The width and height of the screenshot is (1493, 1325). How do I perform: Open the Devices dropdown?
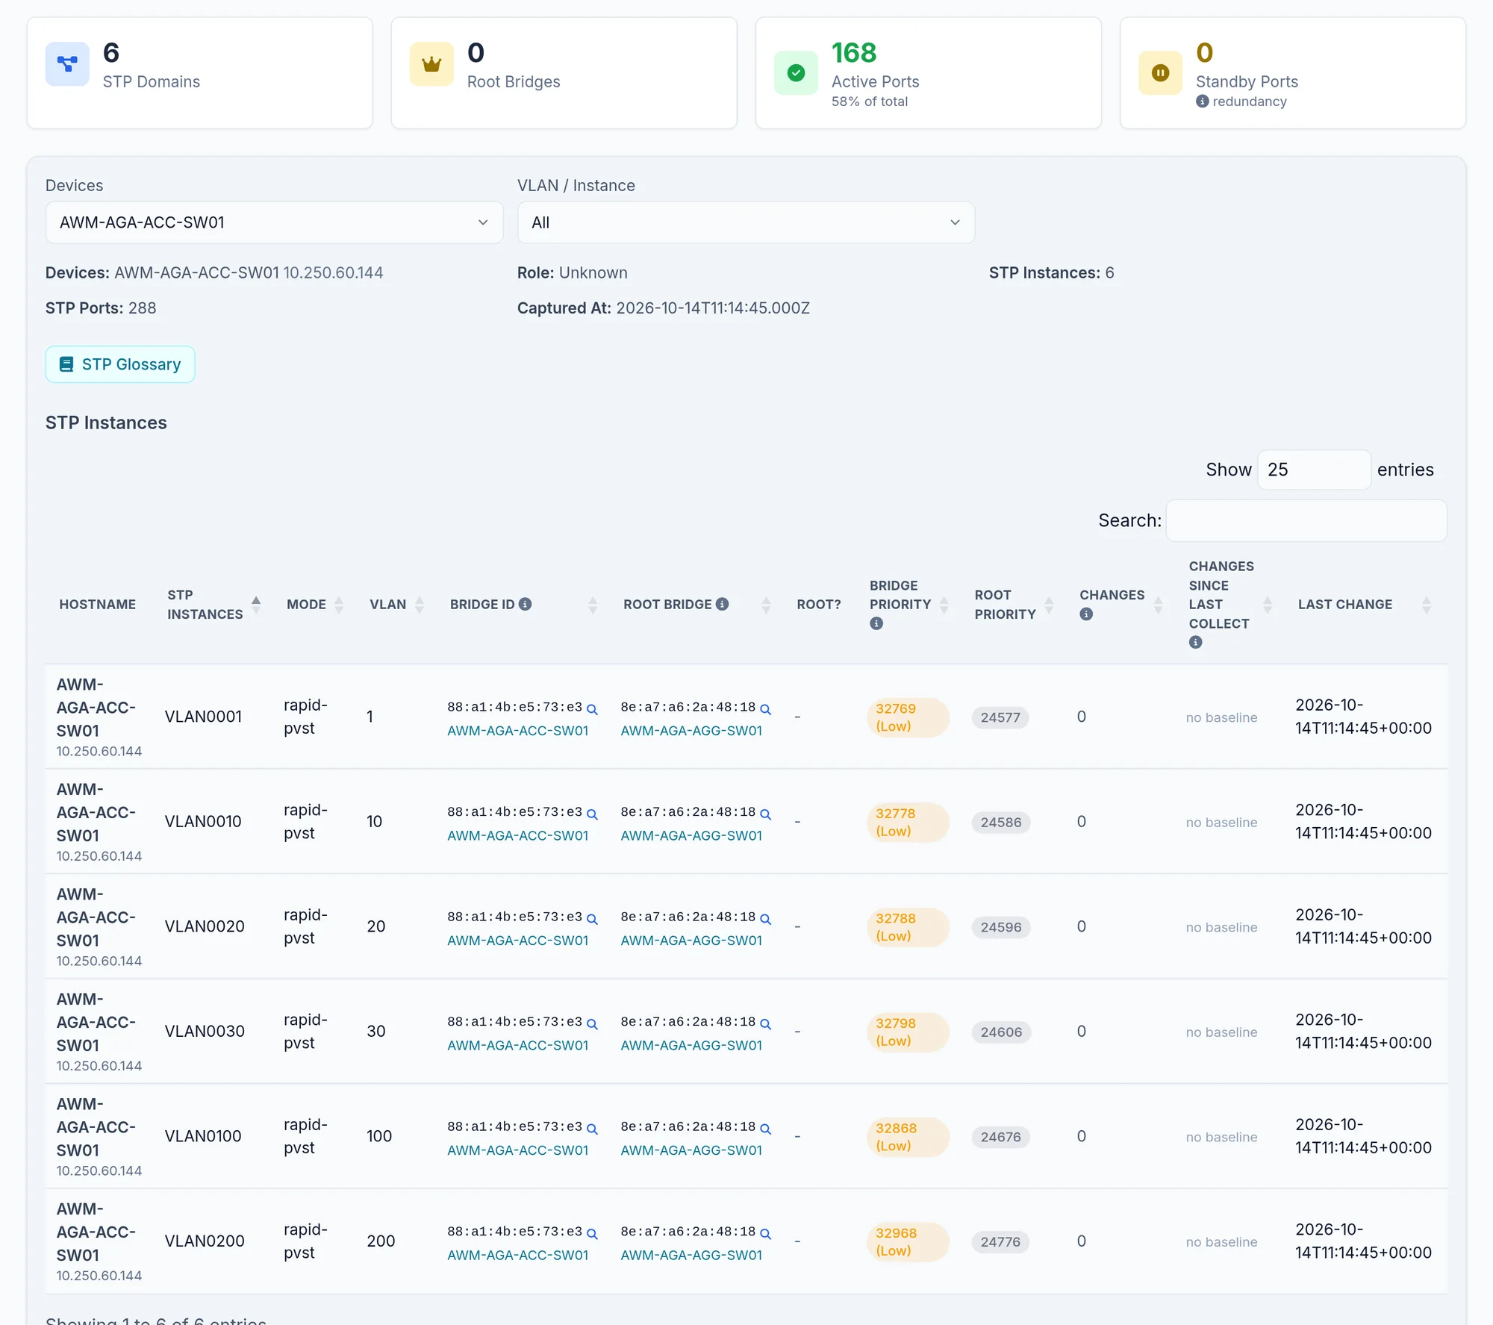pos(274,222)
